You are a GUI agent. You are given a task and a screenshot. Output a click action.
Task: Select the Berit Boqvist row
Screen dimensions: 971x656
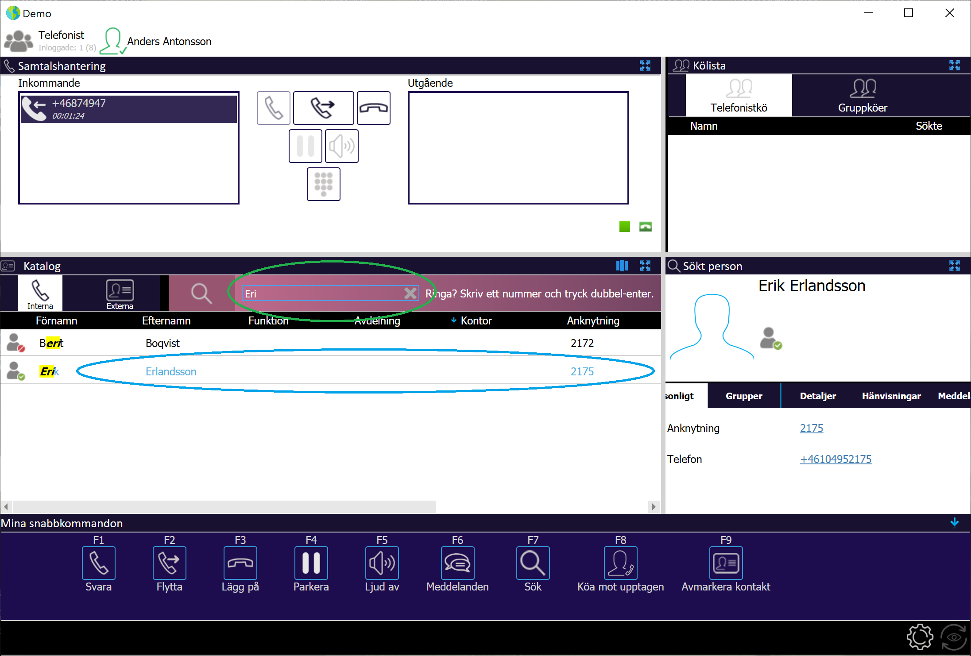[x=330, y=343]
